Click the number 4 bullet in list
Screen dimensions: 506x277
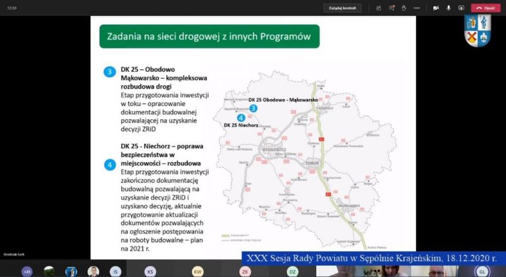[x=109, y=165]
